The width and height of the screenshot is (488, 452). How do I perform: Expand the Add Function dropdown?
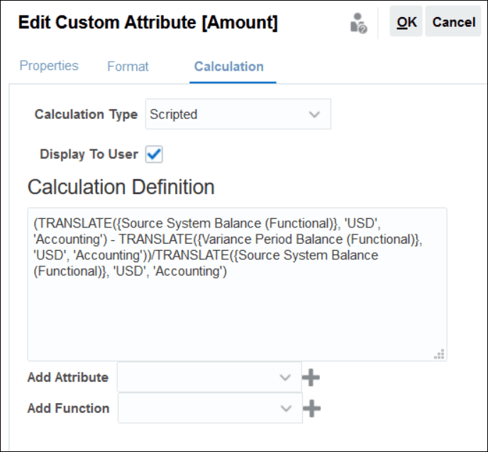pyautogui.click(x=209, y=408)
